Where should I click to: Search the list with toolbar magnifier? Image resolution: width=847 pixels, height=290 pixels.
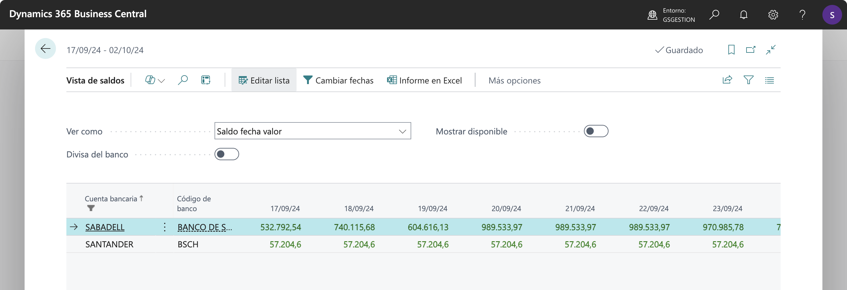[x=183, y=80]
